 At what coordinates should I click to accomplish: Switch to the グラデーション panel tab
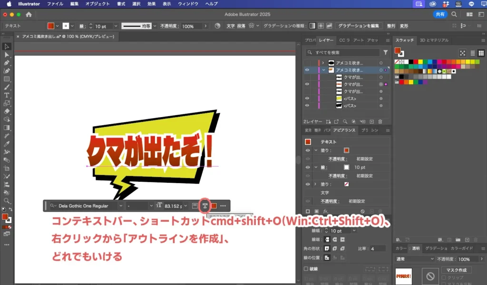pyautogui.click(x=436, y=248)
